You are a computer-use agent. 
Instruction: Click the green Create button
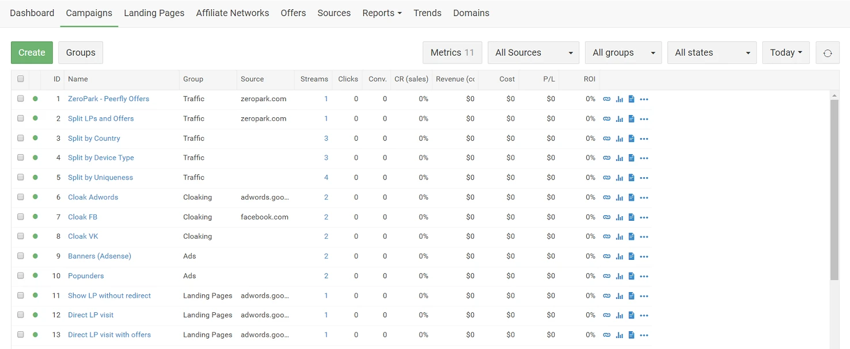pos(32,53)
